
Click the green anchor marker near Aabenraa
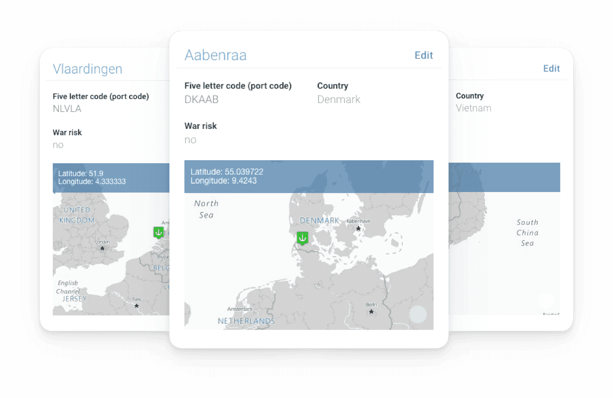(x=302, y=238)
